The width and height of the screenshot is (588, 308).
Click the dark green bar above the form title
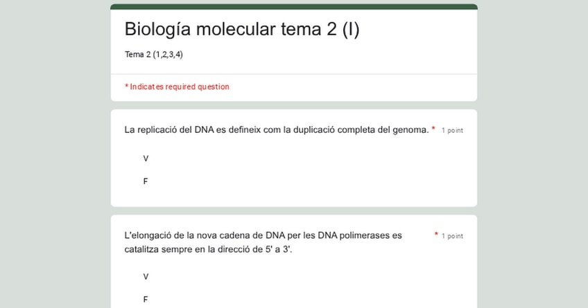click(293, 7)
